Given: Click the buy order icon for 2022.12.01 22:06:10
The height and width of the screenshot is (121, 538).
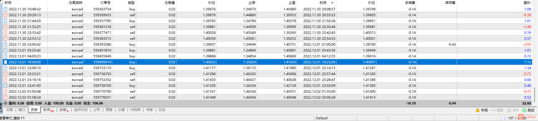Looking at the screenshot, I should (x=5, y=68).
